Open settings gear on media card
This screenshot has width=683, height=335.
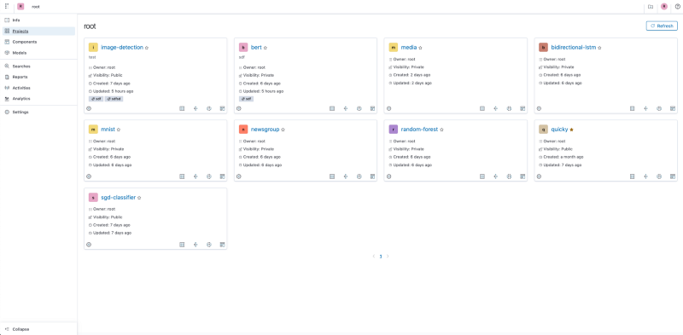(389, 108)
